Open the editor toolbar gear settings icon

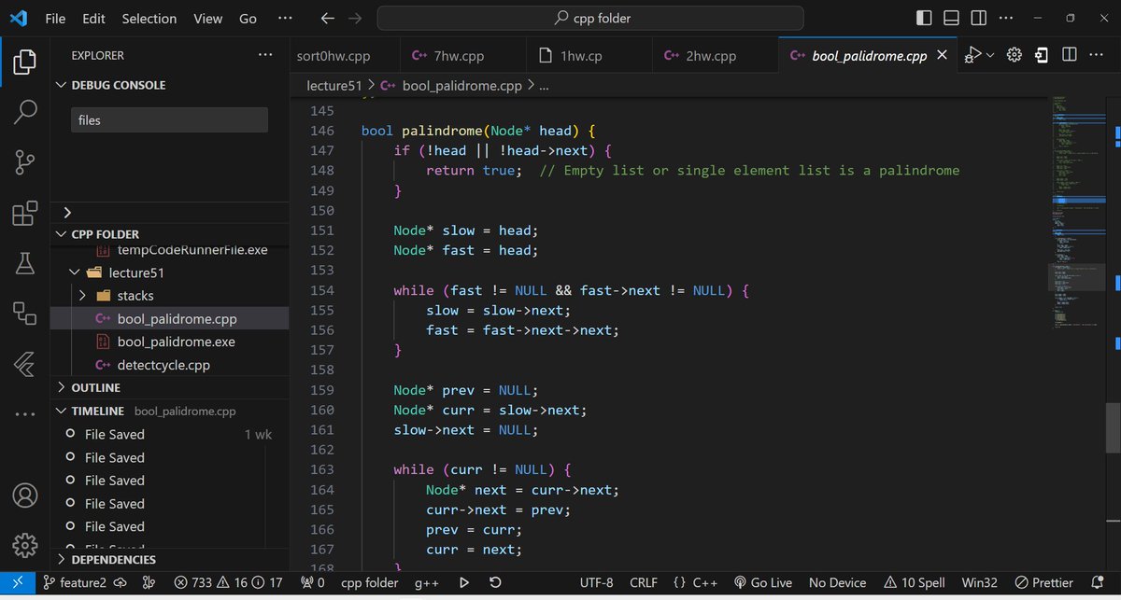click(x=1015, y=55)
